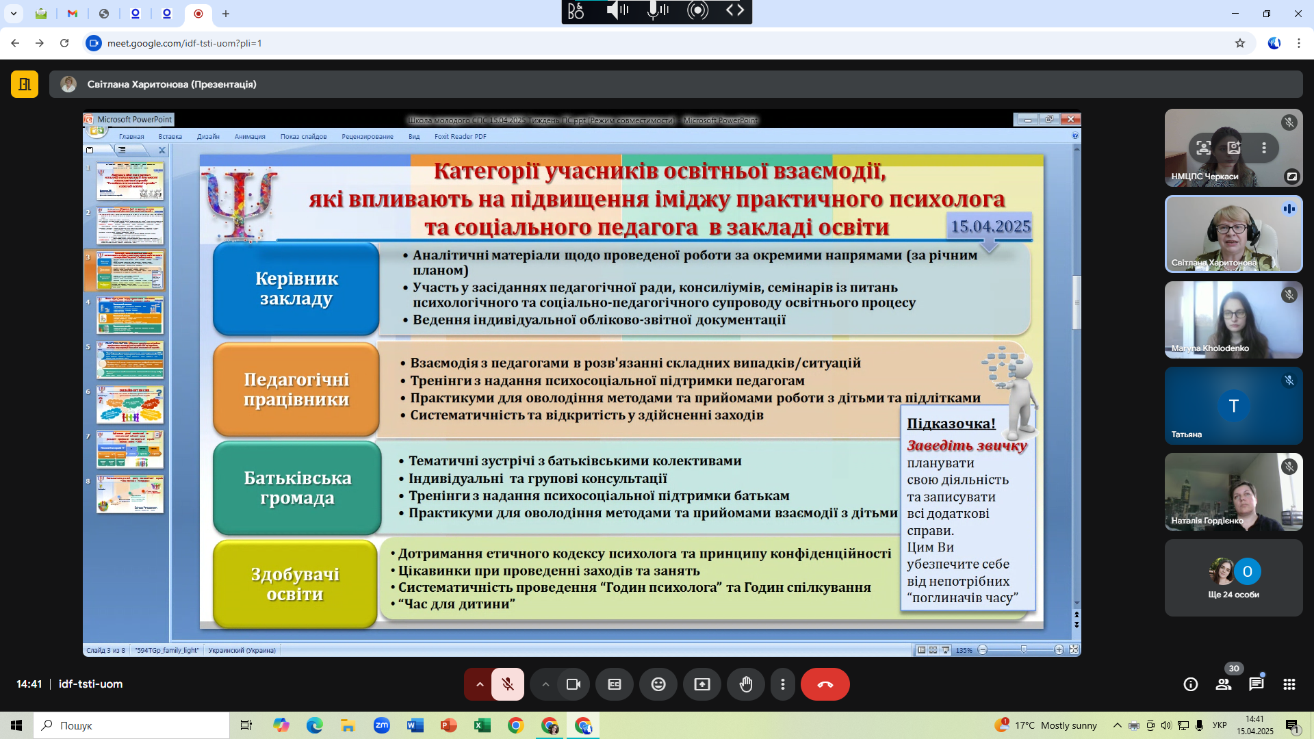The height and width of the screenshot is (739, 1314).
Task: Open the 'Ще 24 особи' tile
Action: pos(1234,578)
